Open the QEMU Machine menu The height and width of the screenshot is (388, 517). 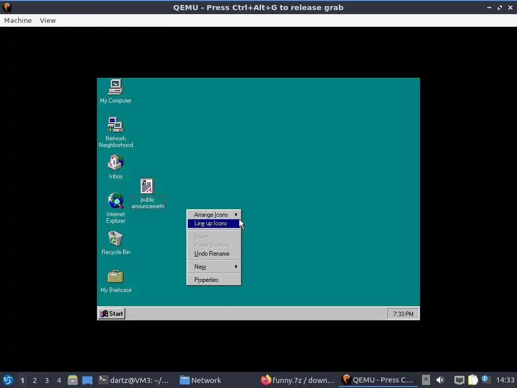coord(18,20)
